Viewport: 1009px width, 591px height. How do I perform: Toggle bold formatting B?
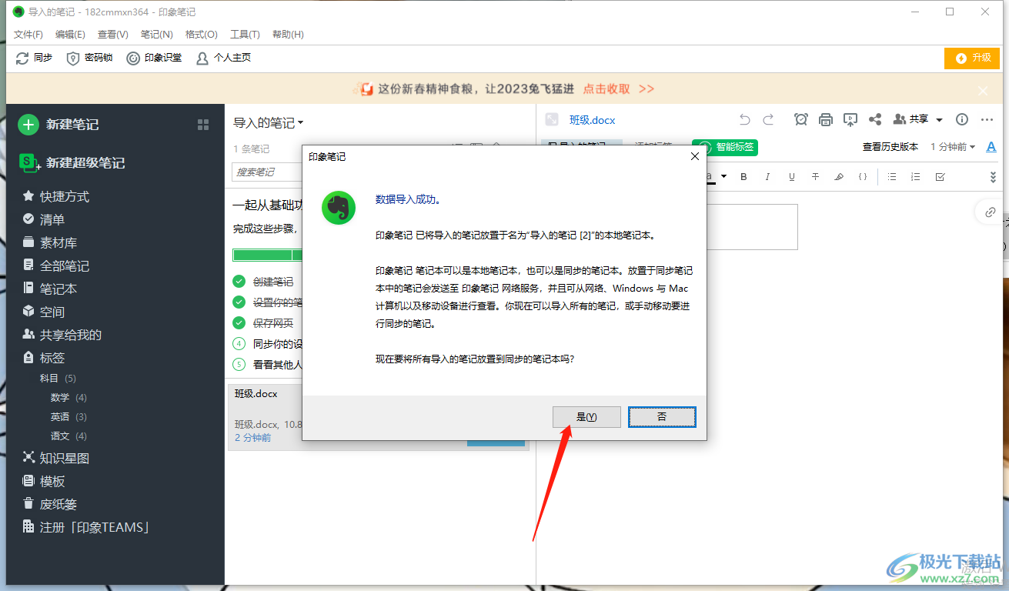point(744,177)
